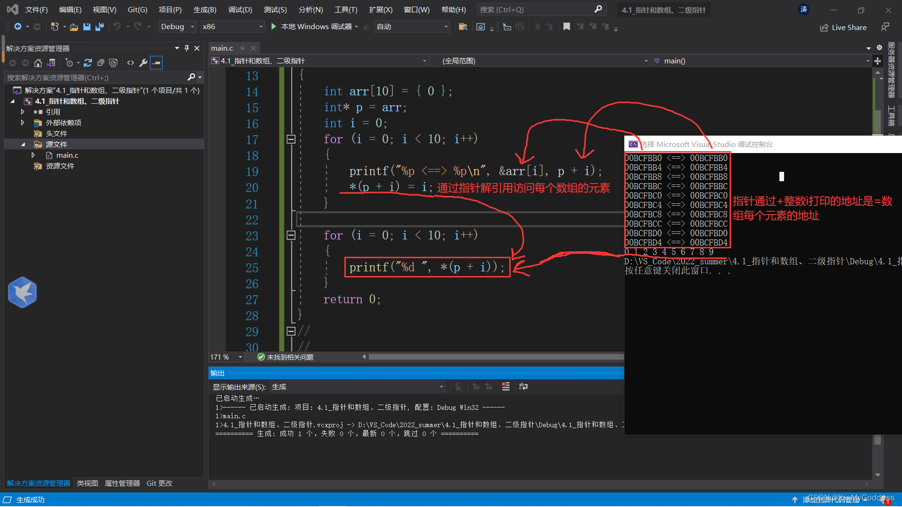Click the clear-all icon in the Output panel
Screen dimensions: 902x507
[505, 386]
